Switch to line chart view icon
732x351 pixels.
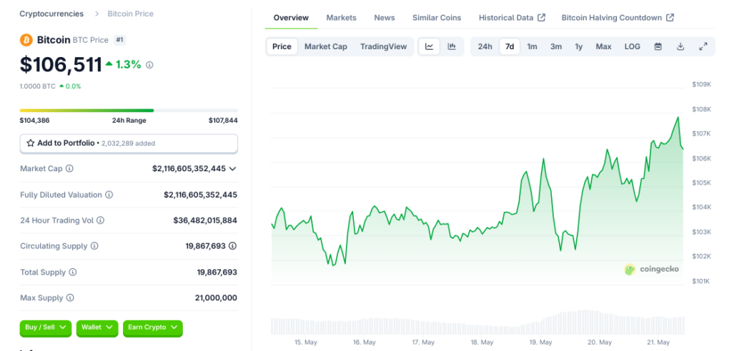(x=429, y=46)
